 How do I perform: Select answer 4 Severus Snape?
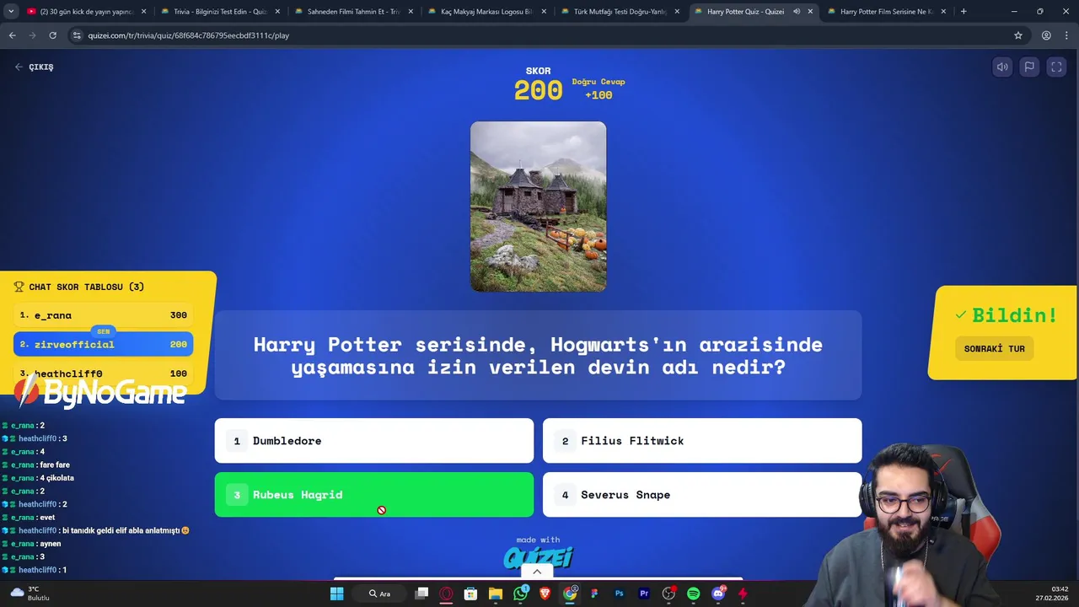coord(702,495)
